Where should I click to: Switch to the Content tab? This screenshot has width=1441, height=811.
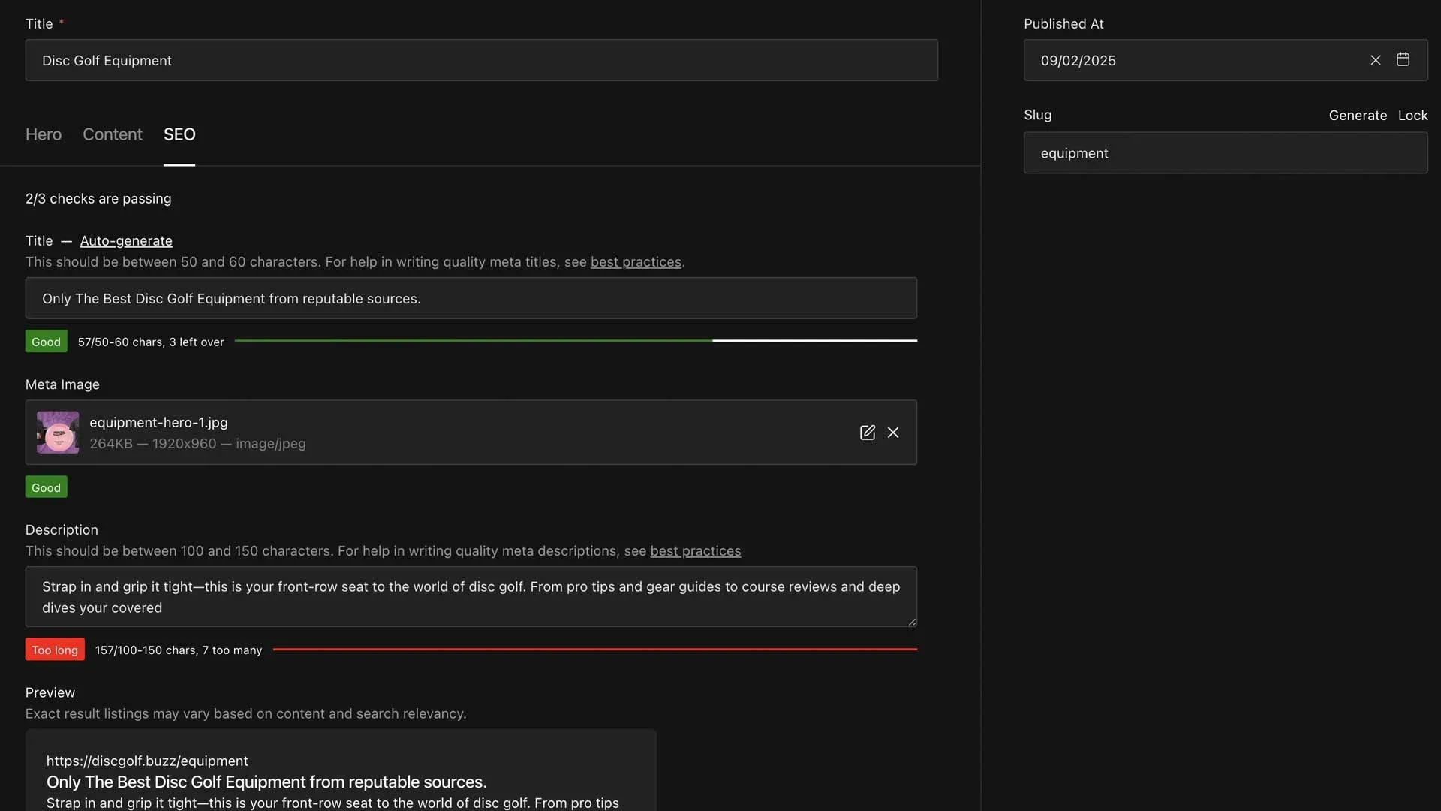tap(112, 134)
